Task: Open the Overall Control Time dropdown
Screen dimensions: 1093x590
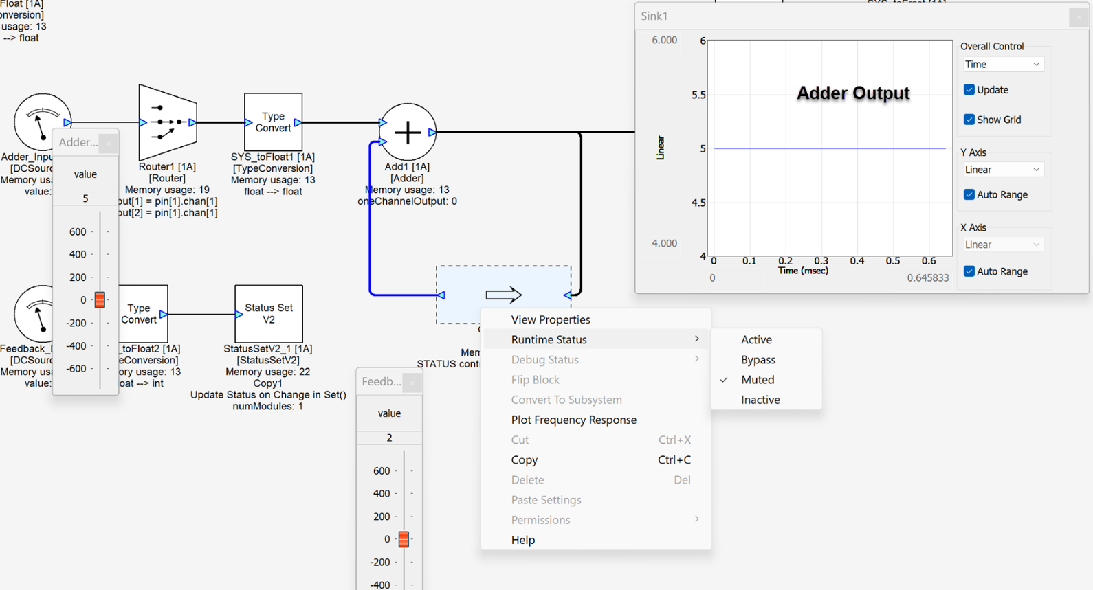Action: pos(1002,65)
